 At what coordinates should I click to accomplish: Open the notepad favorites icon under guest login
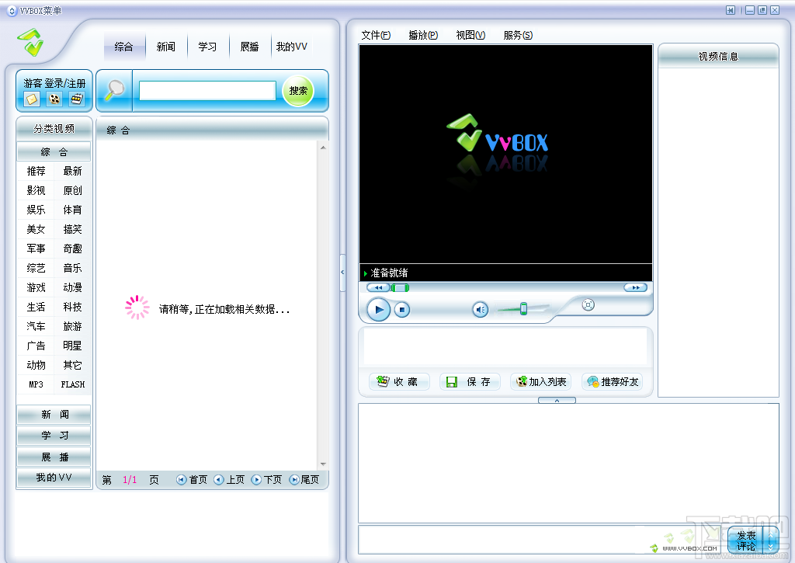coord(77,99)
